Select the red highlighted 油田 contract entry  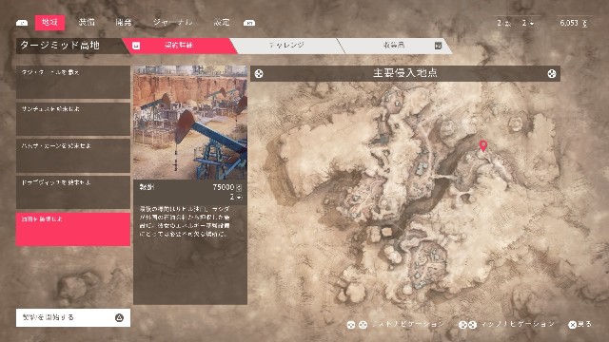click(73, 229)
